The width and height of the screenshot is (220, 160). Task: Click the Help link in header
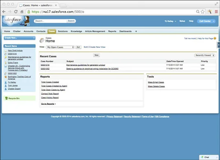point(191,21)
